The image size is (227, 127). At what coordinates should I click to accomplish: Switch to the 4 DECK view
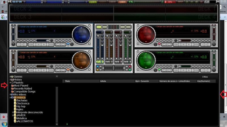(x=122, y=2)
